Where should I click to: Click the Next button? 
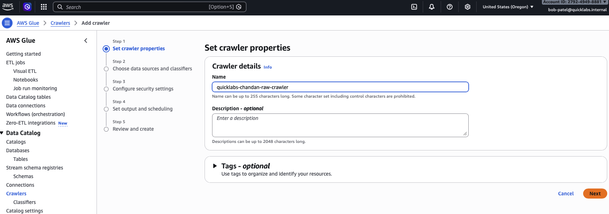coord(595,194)
